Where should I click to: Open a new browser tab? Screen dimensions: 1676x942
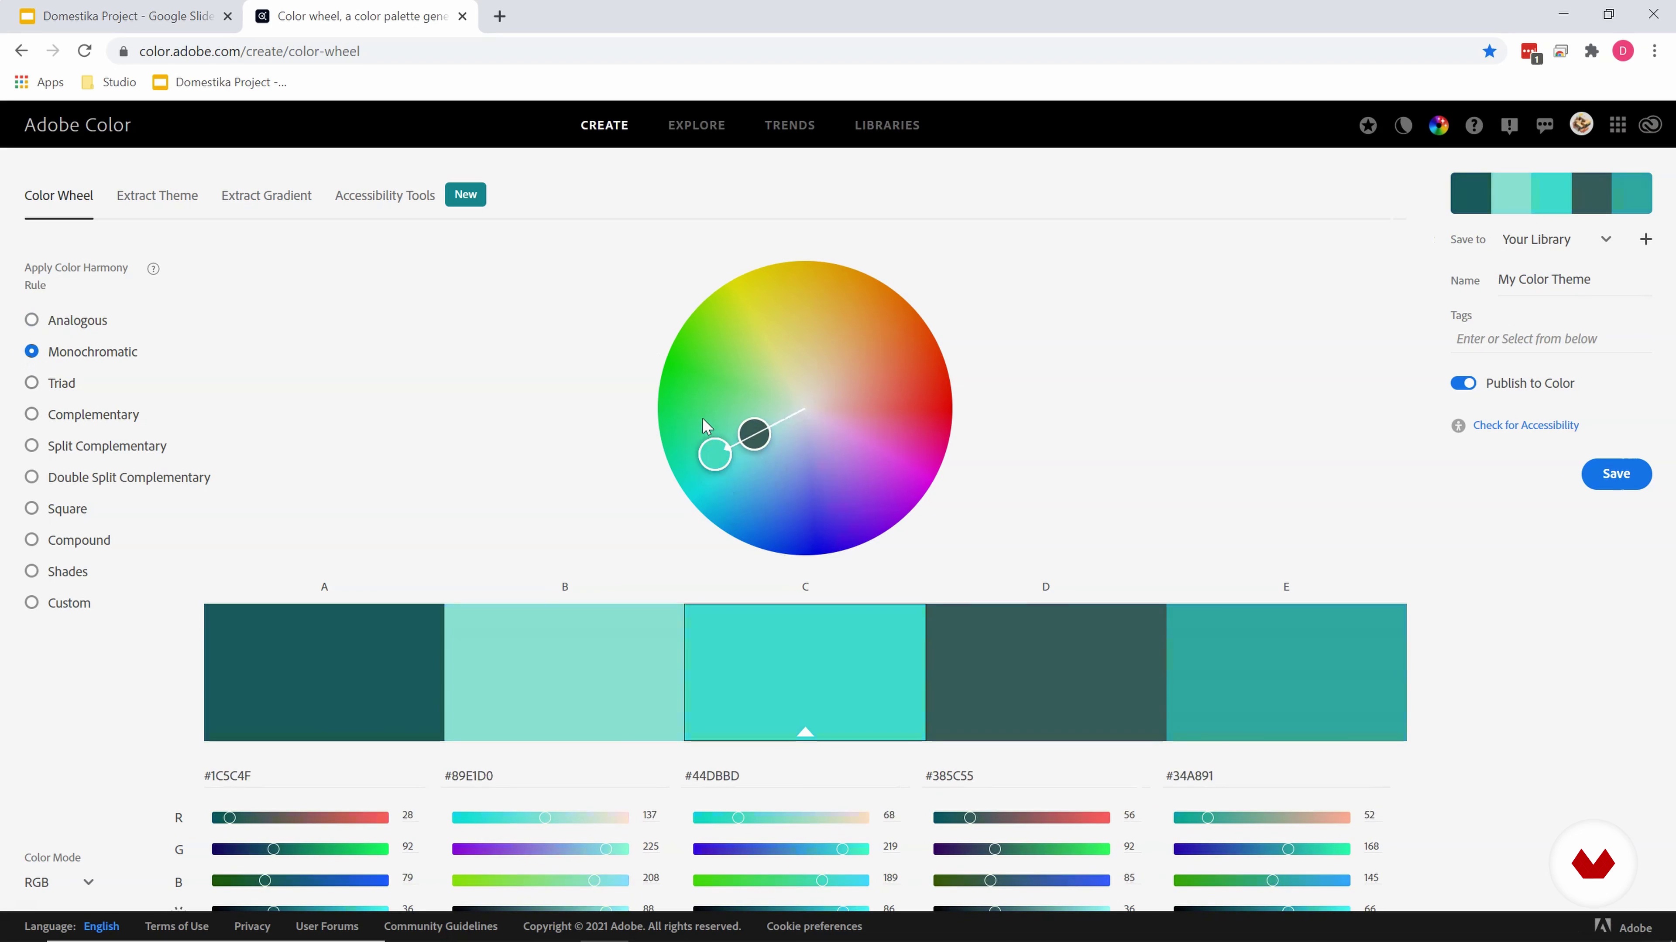[500, 16]
